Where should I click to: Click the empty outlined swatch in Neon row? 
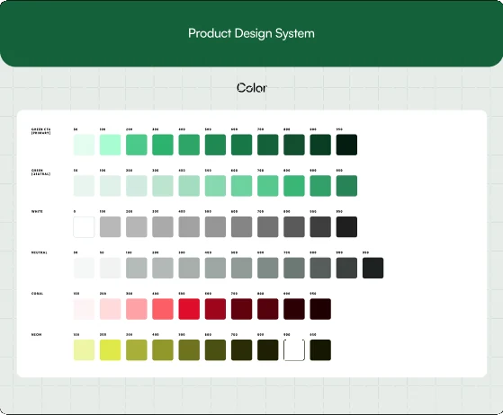click(x=294, y=350)
